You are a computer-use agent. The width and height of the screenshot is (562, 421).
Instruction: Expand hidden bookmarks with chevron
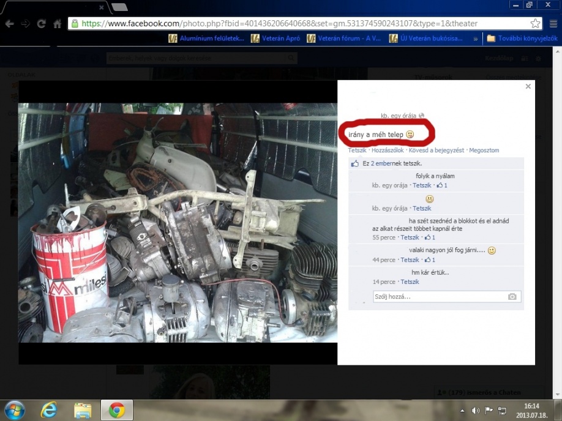(x=476, y=39)
